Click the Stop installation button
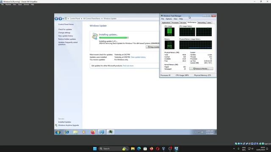This screenshot has width=271, height=152. click(152, 47)
